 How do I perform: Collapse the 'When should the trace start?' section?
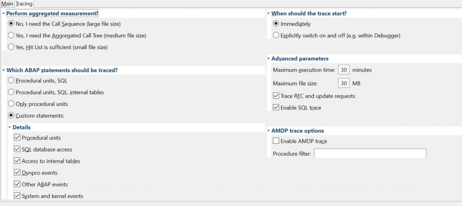pyautogui.click(x=268, y=14)
